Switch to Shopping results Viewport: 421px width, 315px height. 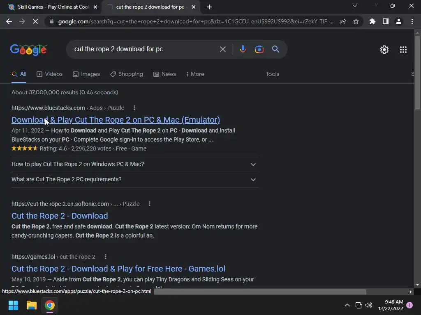tap(127, 74)
